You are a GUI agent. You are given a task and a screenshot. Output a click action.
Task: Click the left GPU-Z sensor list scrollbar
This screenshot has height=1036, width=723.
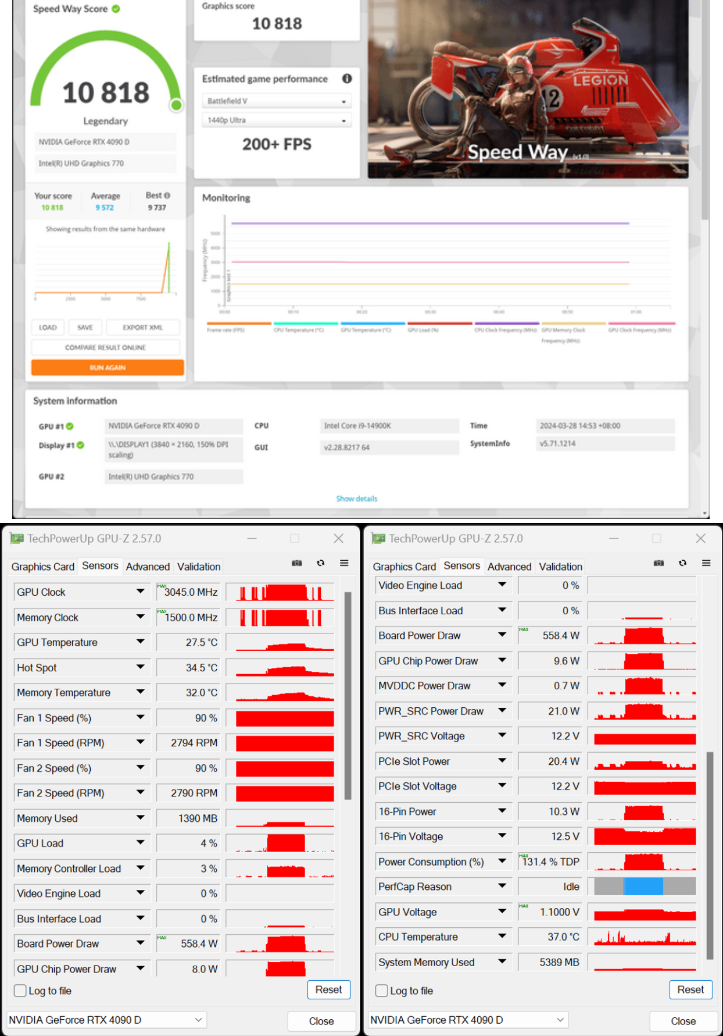(x=348, y=695)
